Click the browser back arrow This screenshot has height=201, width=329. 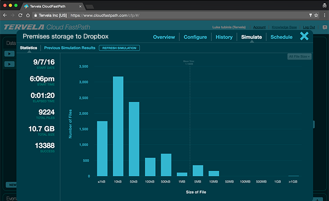pos(6,15)
